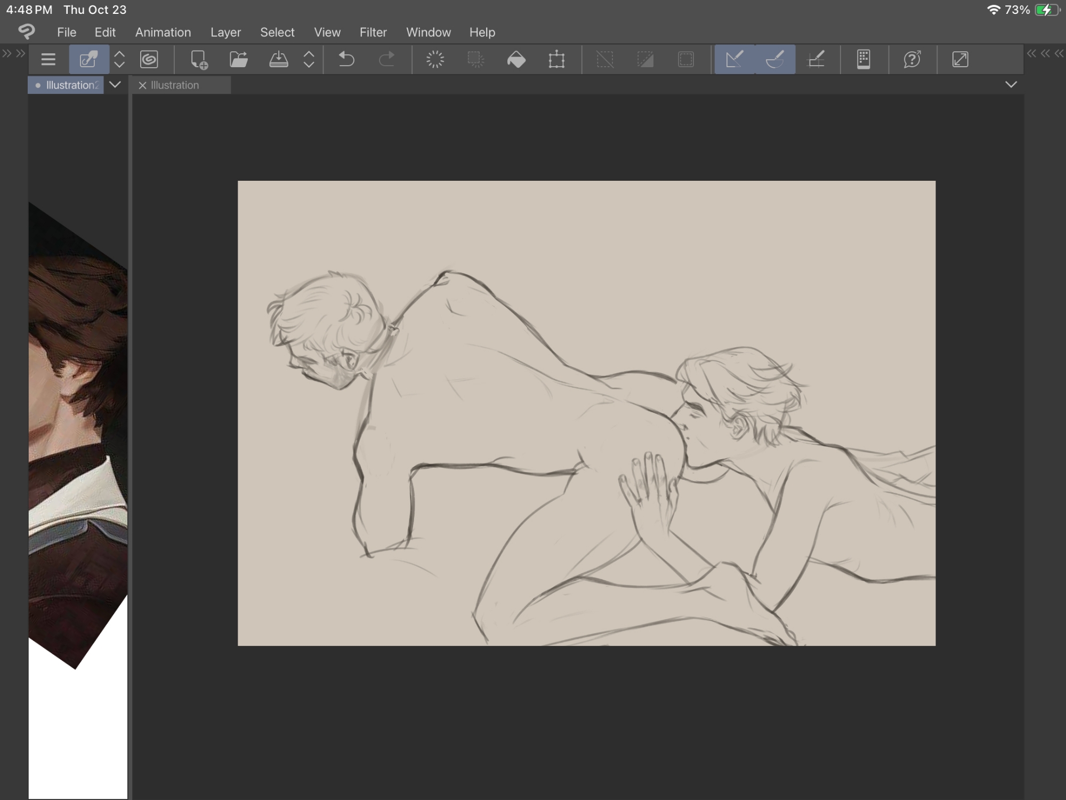Viewport: 1066px width, 800px height.
Task: Undo the last action
Action: [x=346, y=59]
